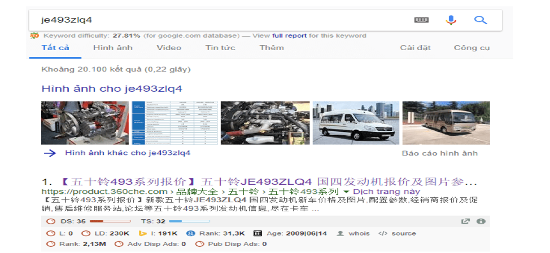Open the Tin tức tab

[220, 47]
